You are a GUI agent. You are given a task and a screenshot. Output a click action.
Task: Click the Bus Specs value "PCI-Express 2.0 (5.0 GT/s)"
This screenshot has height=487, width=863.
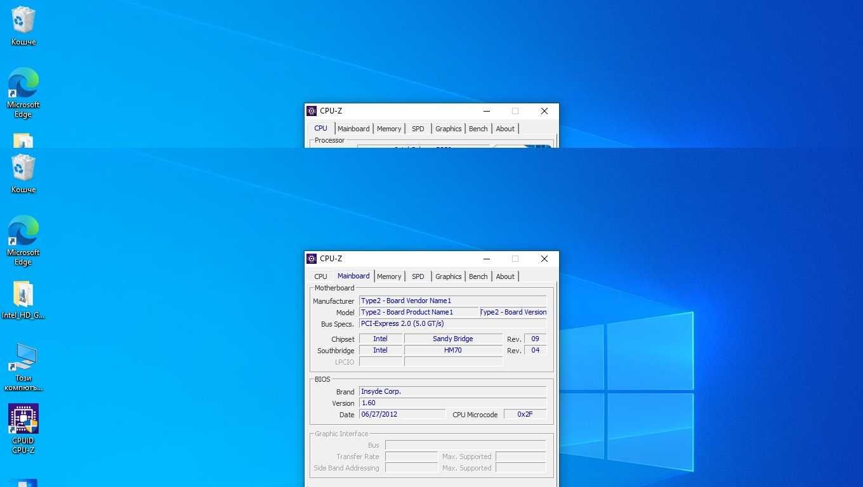pyautogui.click(x=452, y=323)
